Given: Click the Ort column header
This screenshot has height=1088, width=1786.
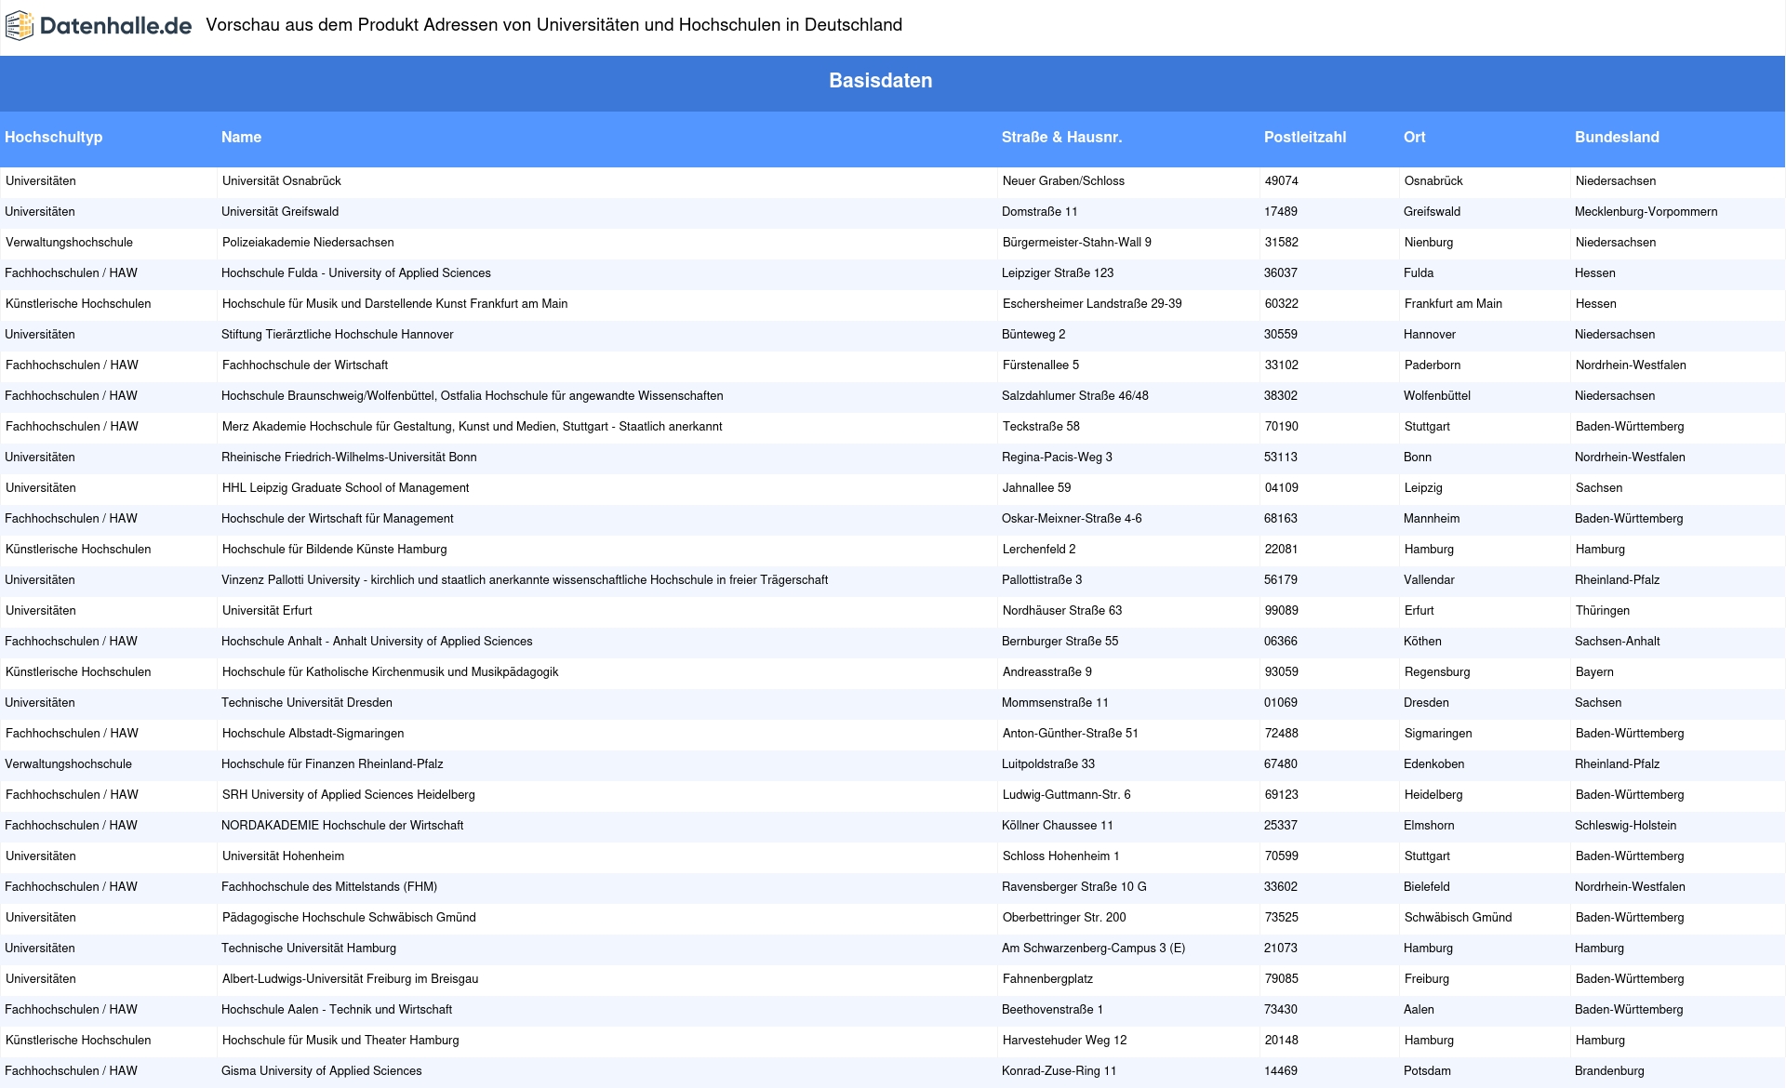Looking at the screenshot, I should pyautogui.click(x=1414, y=137).
